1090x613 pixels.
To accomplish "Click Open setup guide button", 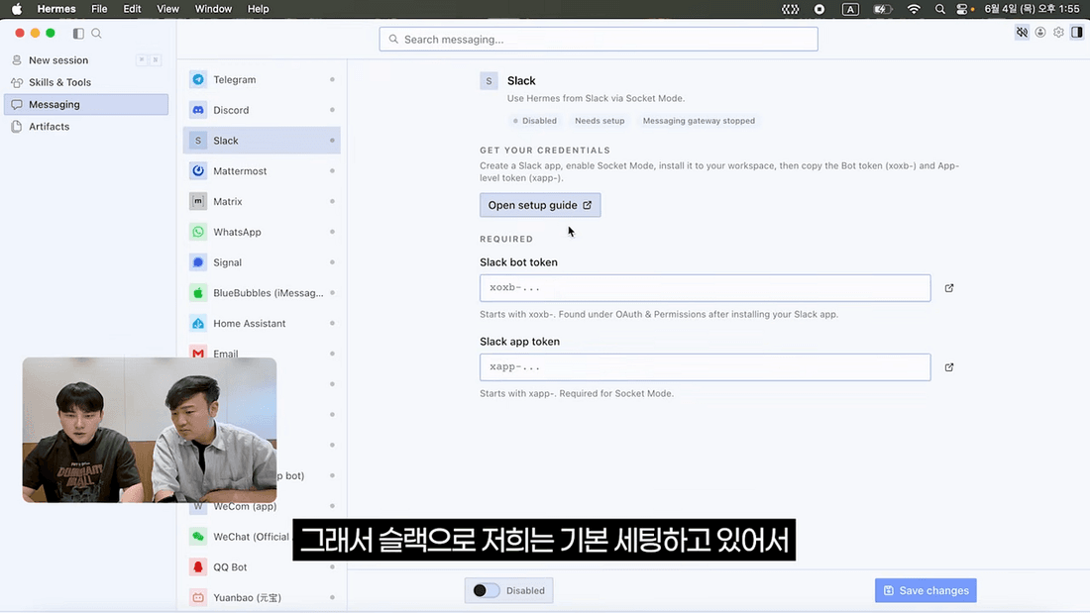I will [540, 205].
